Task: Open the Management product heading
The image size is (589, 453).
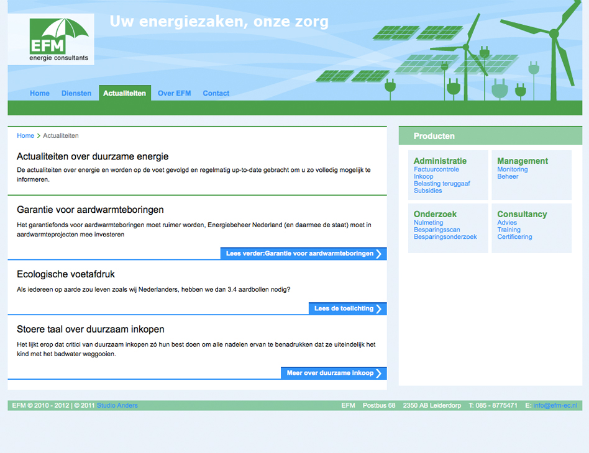Action: (523, 161)
